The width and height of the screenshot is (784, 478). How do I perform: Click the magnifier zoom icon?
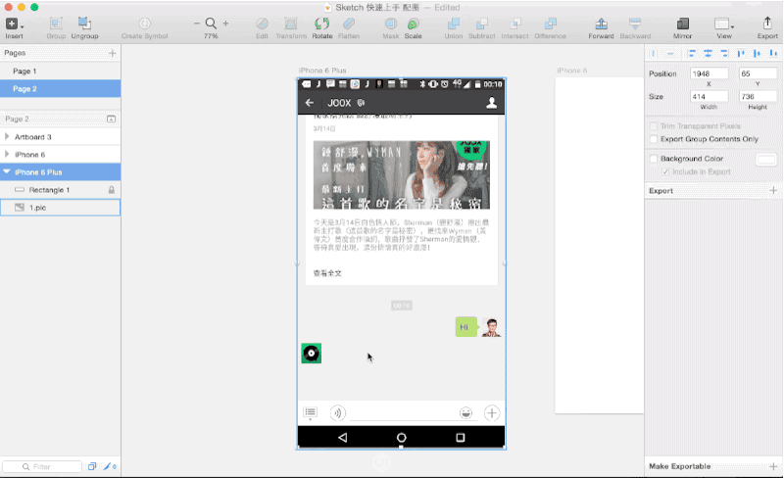(211, 23)
